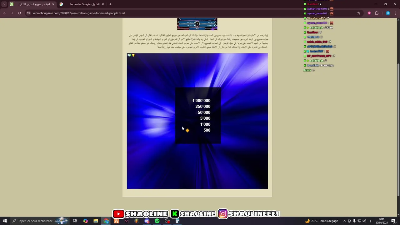This screenshot has height=225, width=400.
Task: Click the 250'000 prize level
Action: [x=203, y=107]
